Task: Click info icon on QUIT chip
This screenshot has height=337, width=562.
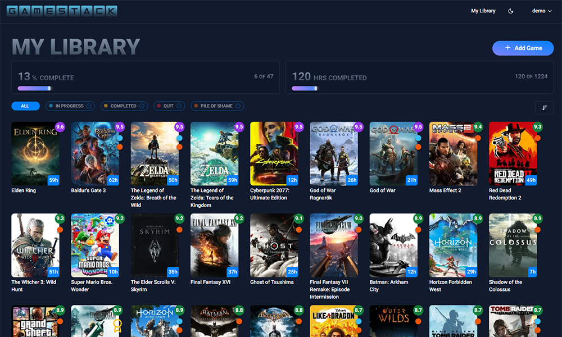Action: pos(179,106)
